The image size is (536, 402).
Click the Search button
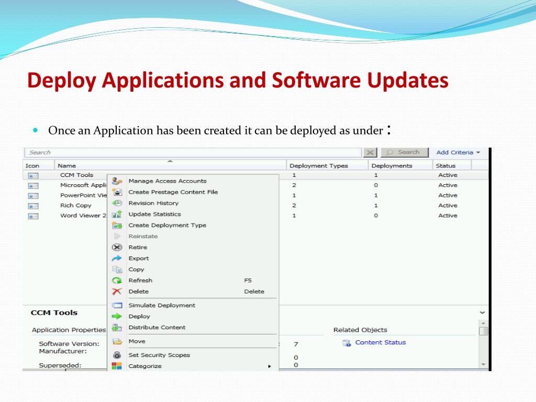tap(405, 152)
